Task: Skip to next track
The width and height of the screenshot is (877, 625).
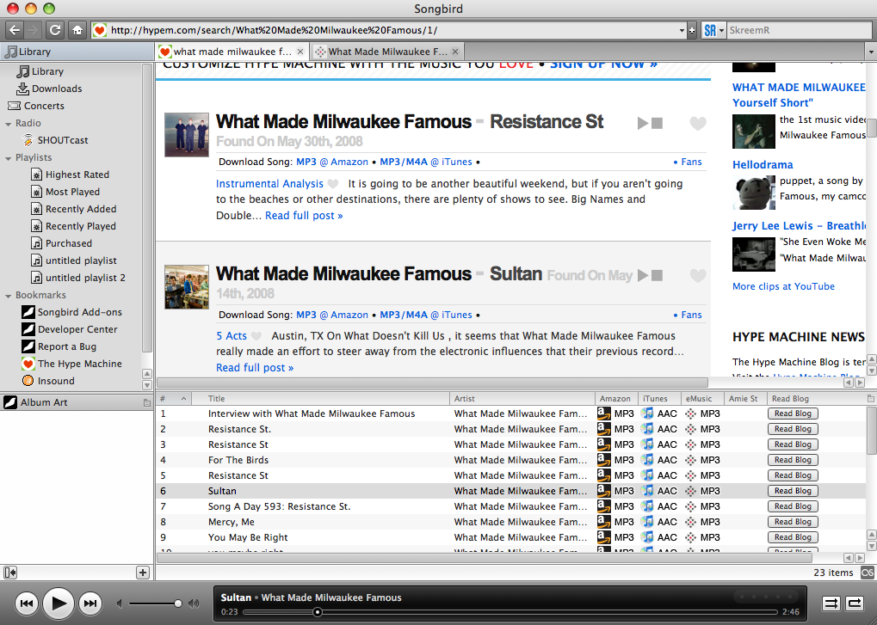Action: pos(90,604)
